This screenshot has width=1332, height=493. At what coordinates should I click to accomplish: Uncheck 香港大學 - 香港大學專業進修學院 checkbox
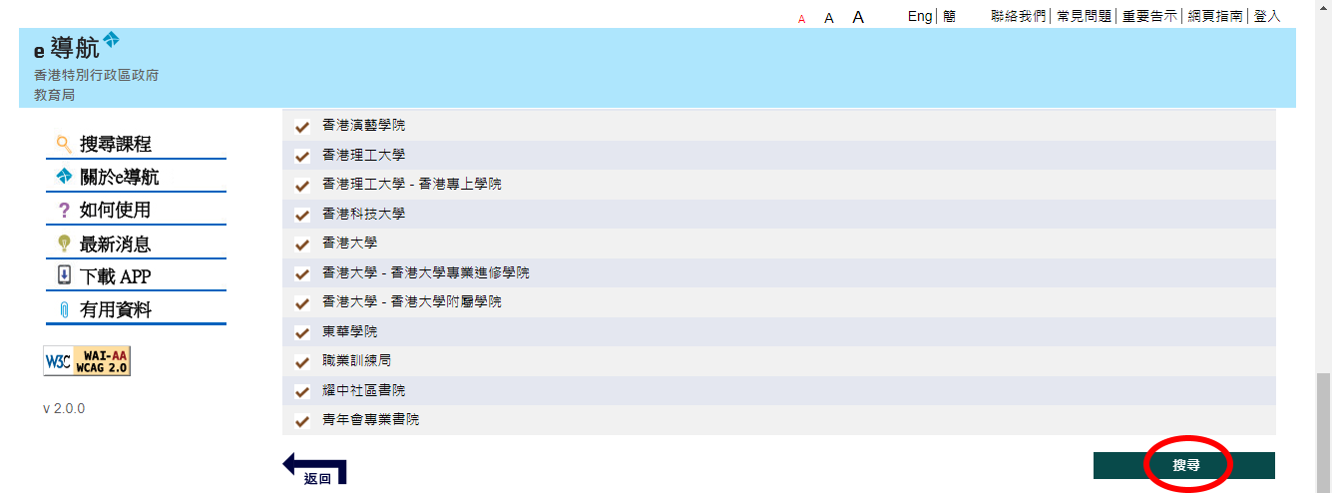point(302,274)
